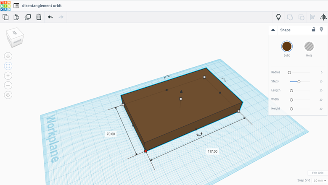
Task: Open the Snap Grid 1.0 mm dropdown
Action: click(x=319, y=180)
